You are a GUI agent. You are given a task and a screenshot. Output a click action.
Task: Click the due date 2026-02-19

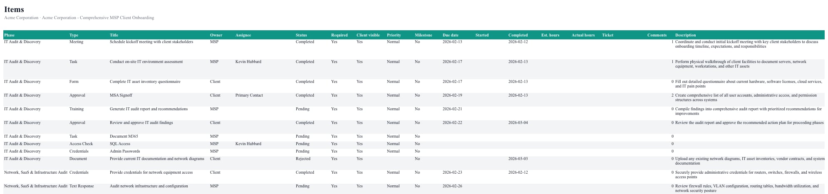pos(452,95)
